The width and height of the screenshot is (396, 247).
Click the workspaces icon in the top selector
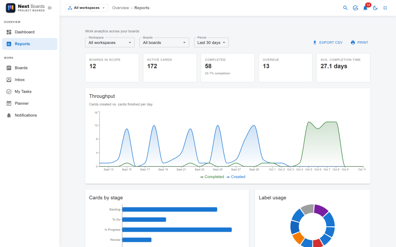pyautogui.click(x=70, y=8)
